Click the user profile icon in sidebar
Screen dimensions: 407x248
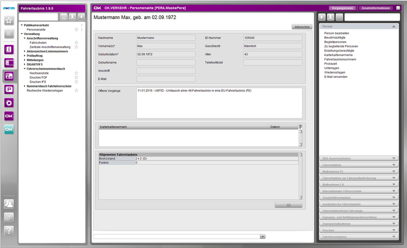pos(9,204)
